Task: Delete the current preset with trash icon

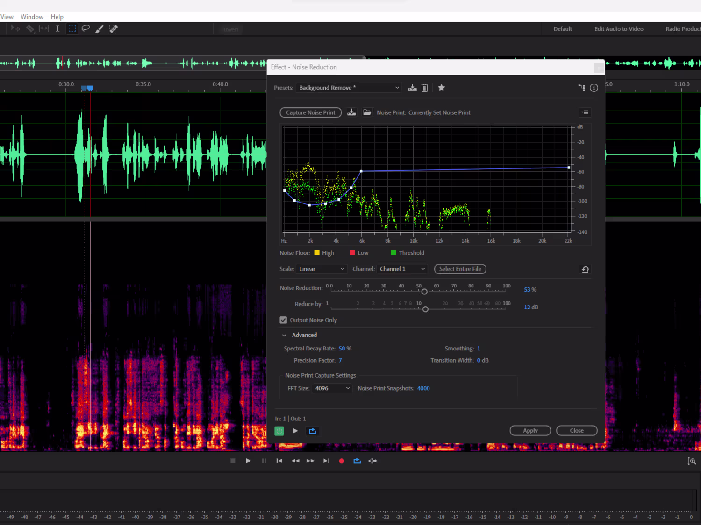Action: click(x=425, y=88)
